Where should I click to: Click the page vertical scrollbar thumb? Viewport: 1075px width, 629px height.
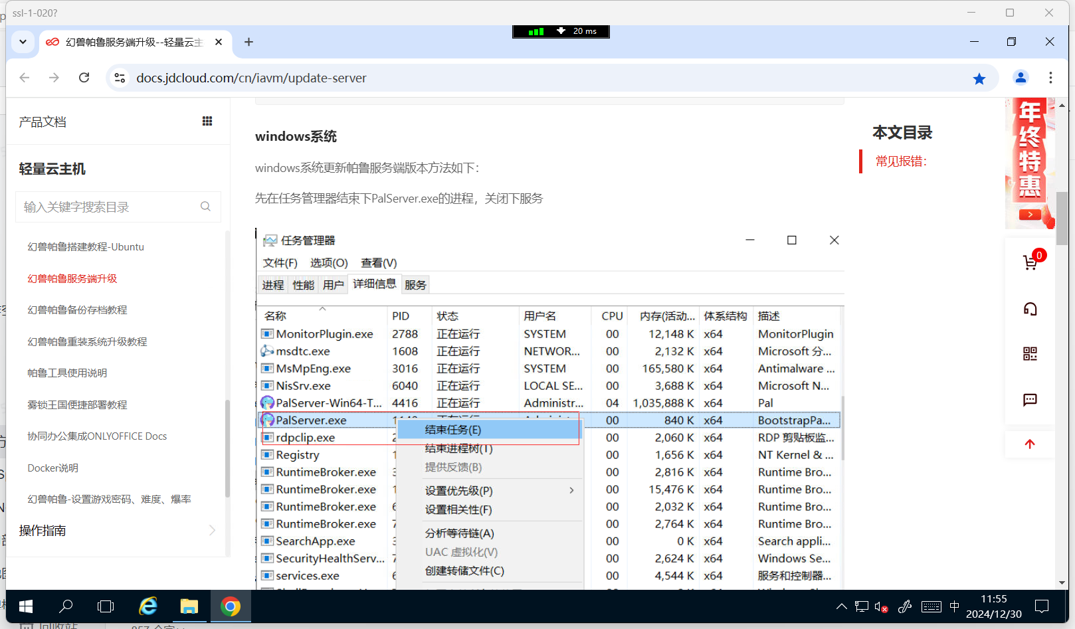[1062, 218]
